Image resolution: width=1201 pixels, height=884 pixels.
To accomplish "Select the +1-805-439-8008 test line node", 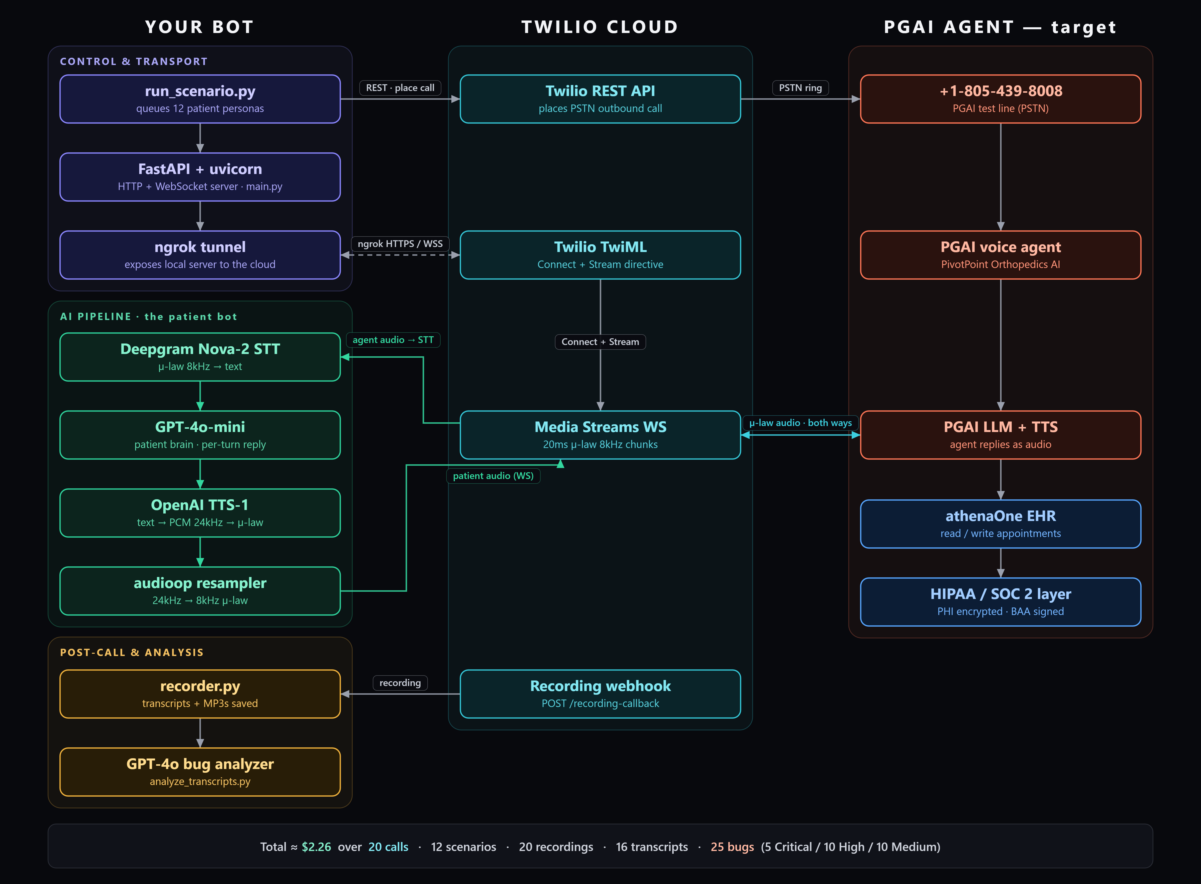I will [x=1001, y=99].
